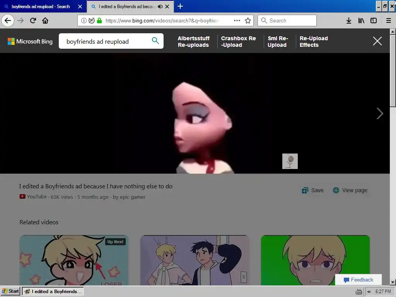Viewport: 396px width, 297px height.
Task: Open a new tab with plus button
Action: [180, 6]
